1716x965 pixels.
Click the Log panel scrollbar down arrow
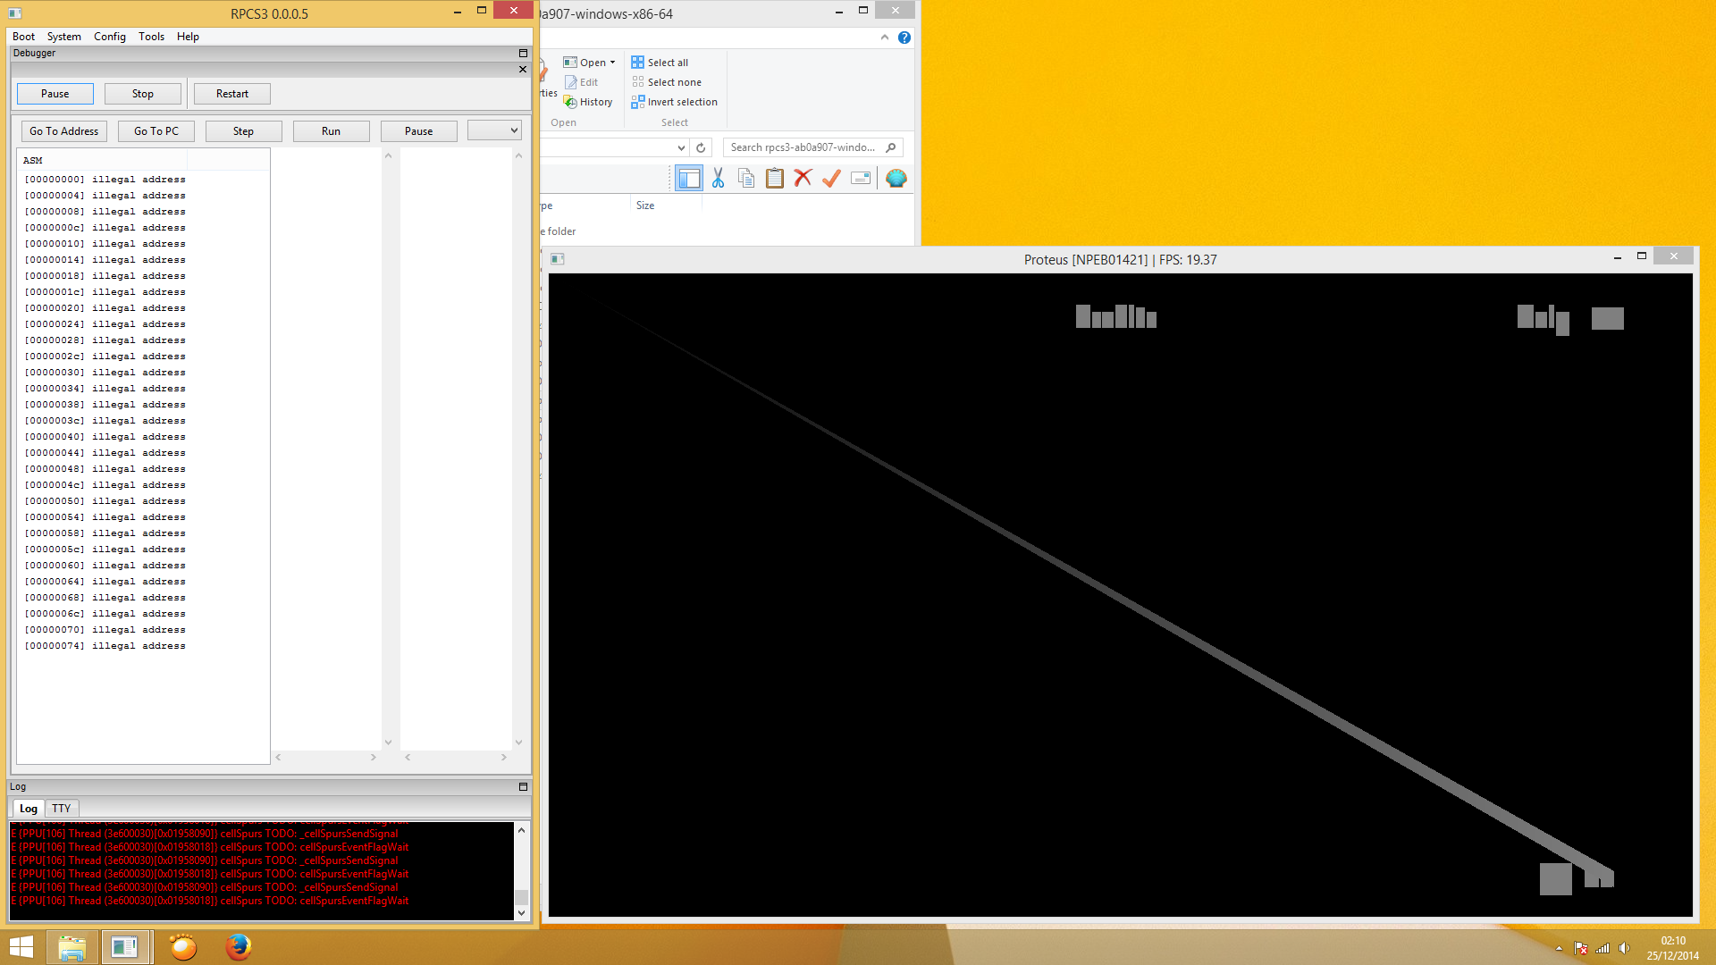coord(522,913)
